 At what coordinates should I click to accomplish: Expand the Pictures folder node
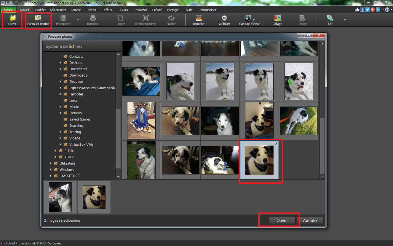(60, 113)
